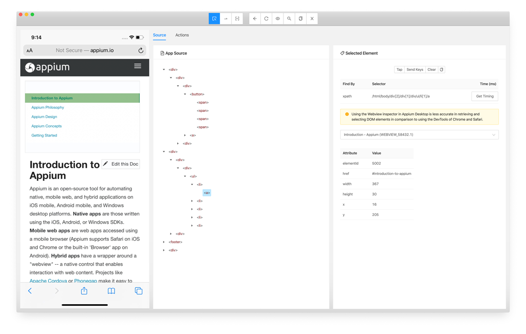This screenshot has width=526, height=334.
Task: Tap the Edit this Doc button
Action: click(121, 164)
